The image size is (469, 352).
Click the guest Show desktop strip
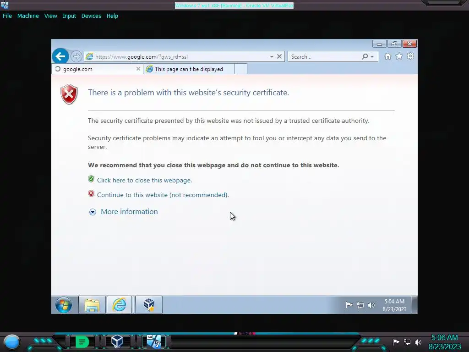(414, 305)
